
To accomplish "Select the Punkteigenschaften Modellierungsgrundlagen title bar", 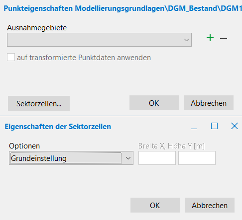I will point(122,8).
